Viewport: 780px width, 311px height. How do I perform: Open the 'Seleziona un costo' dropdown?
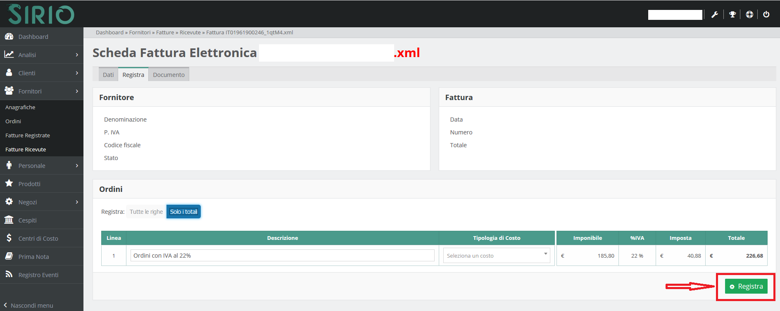click(496, 256)
